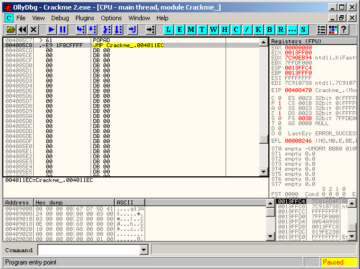Open the Help menu
The width and height of the screenshot is (360, 269).
(x=163, y=18)
